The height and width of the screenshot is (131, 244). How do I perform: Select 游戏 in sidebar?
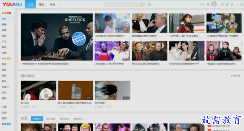pos(4,64)
